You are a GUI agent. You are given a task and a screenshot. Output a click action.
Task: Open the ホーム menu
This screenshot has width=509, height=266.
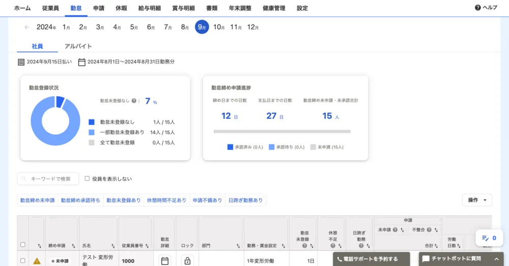click(22, 8)
